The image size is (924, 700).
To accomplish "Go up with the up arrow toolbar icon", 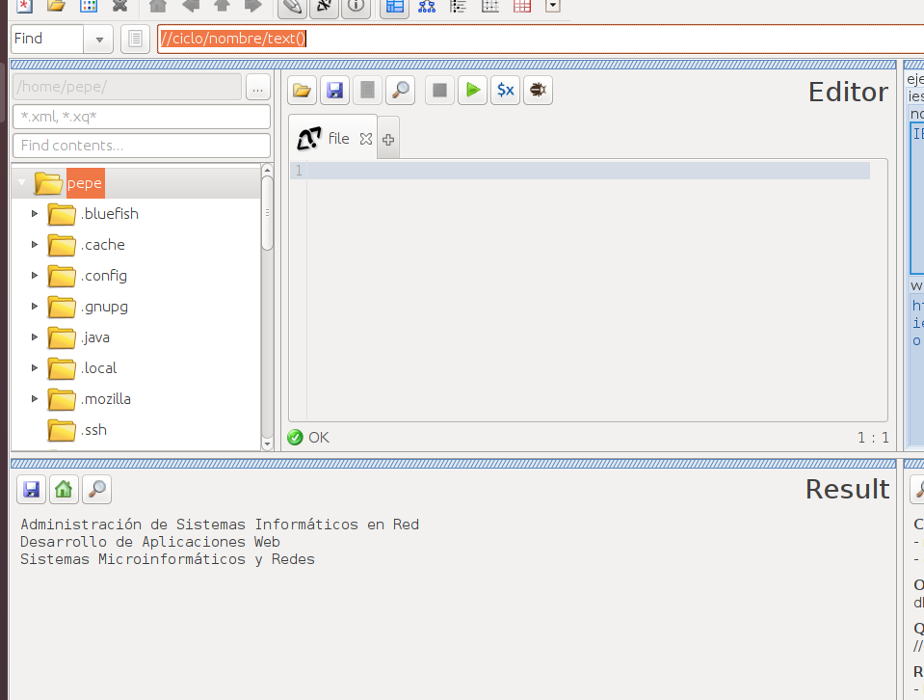I will tap(222, 6).
